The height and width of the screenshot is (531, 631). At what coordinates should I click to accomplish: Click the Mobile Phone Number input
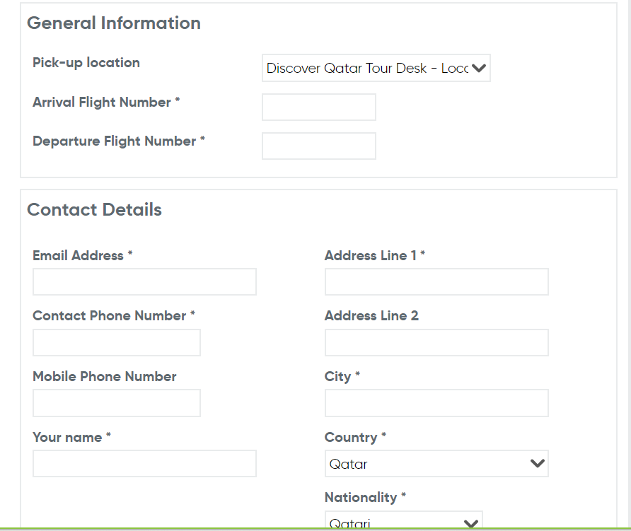click(x=117, y=403)
